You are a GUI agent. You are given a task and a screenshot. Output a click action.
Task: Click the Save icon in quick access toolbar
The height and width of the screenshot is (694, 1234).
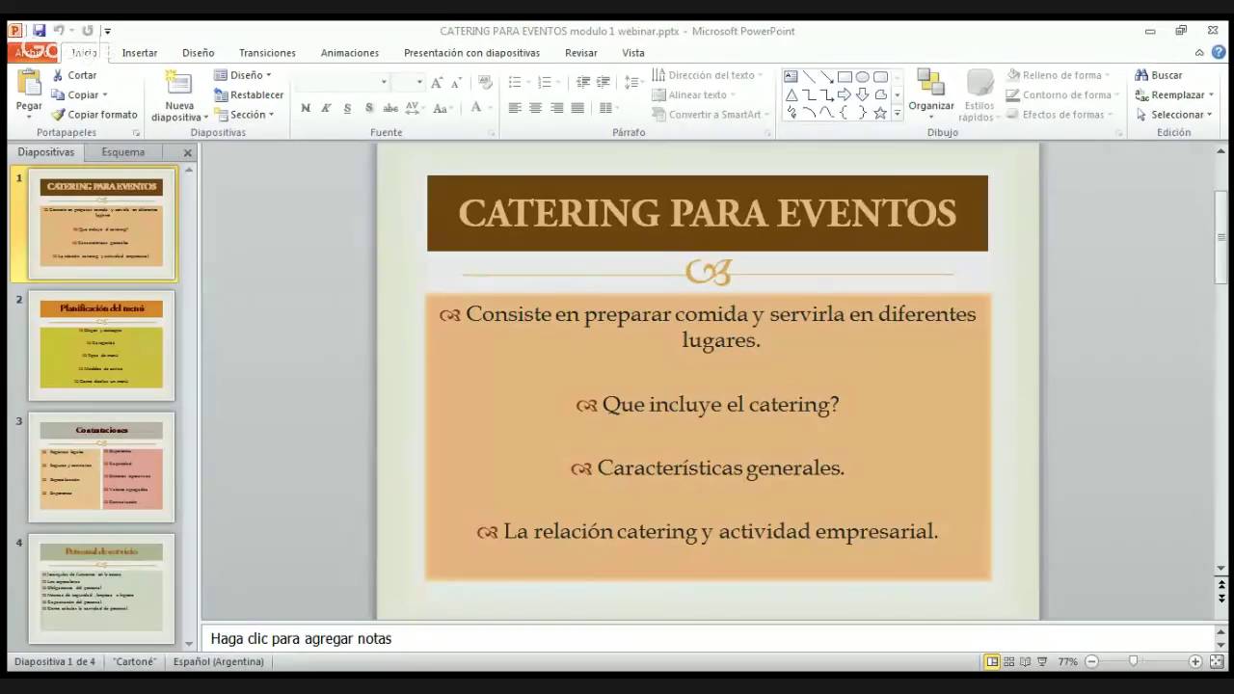coord(40,31)
